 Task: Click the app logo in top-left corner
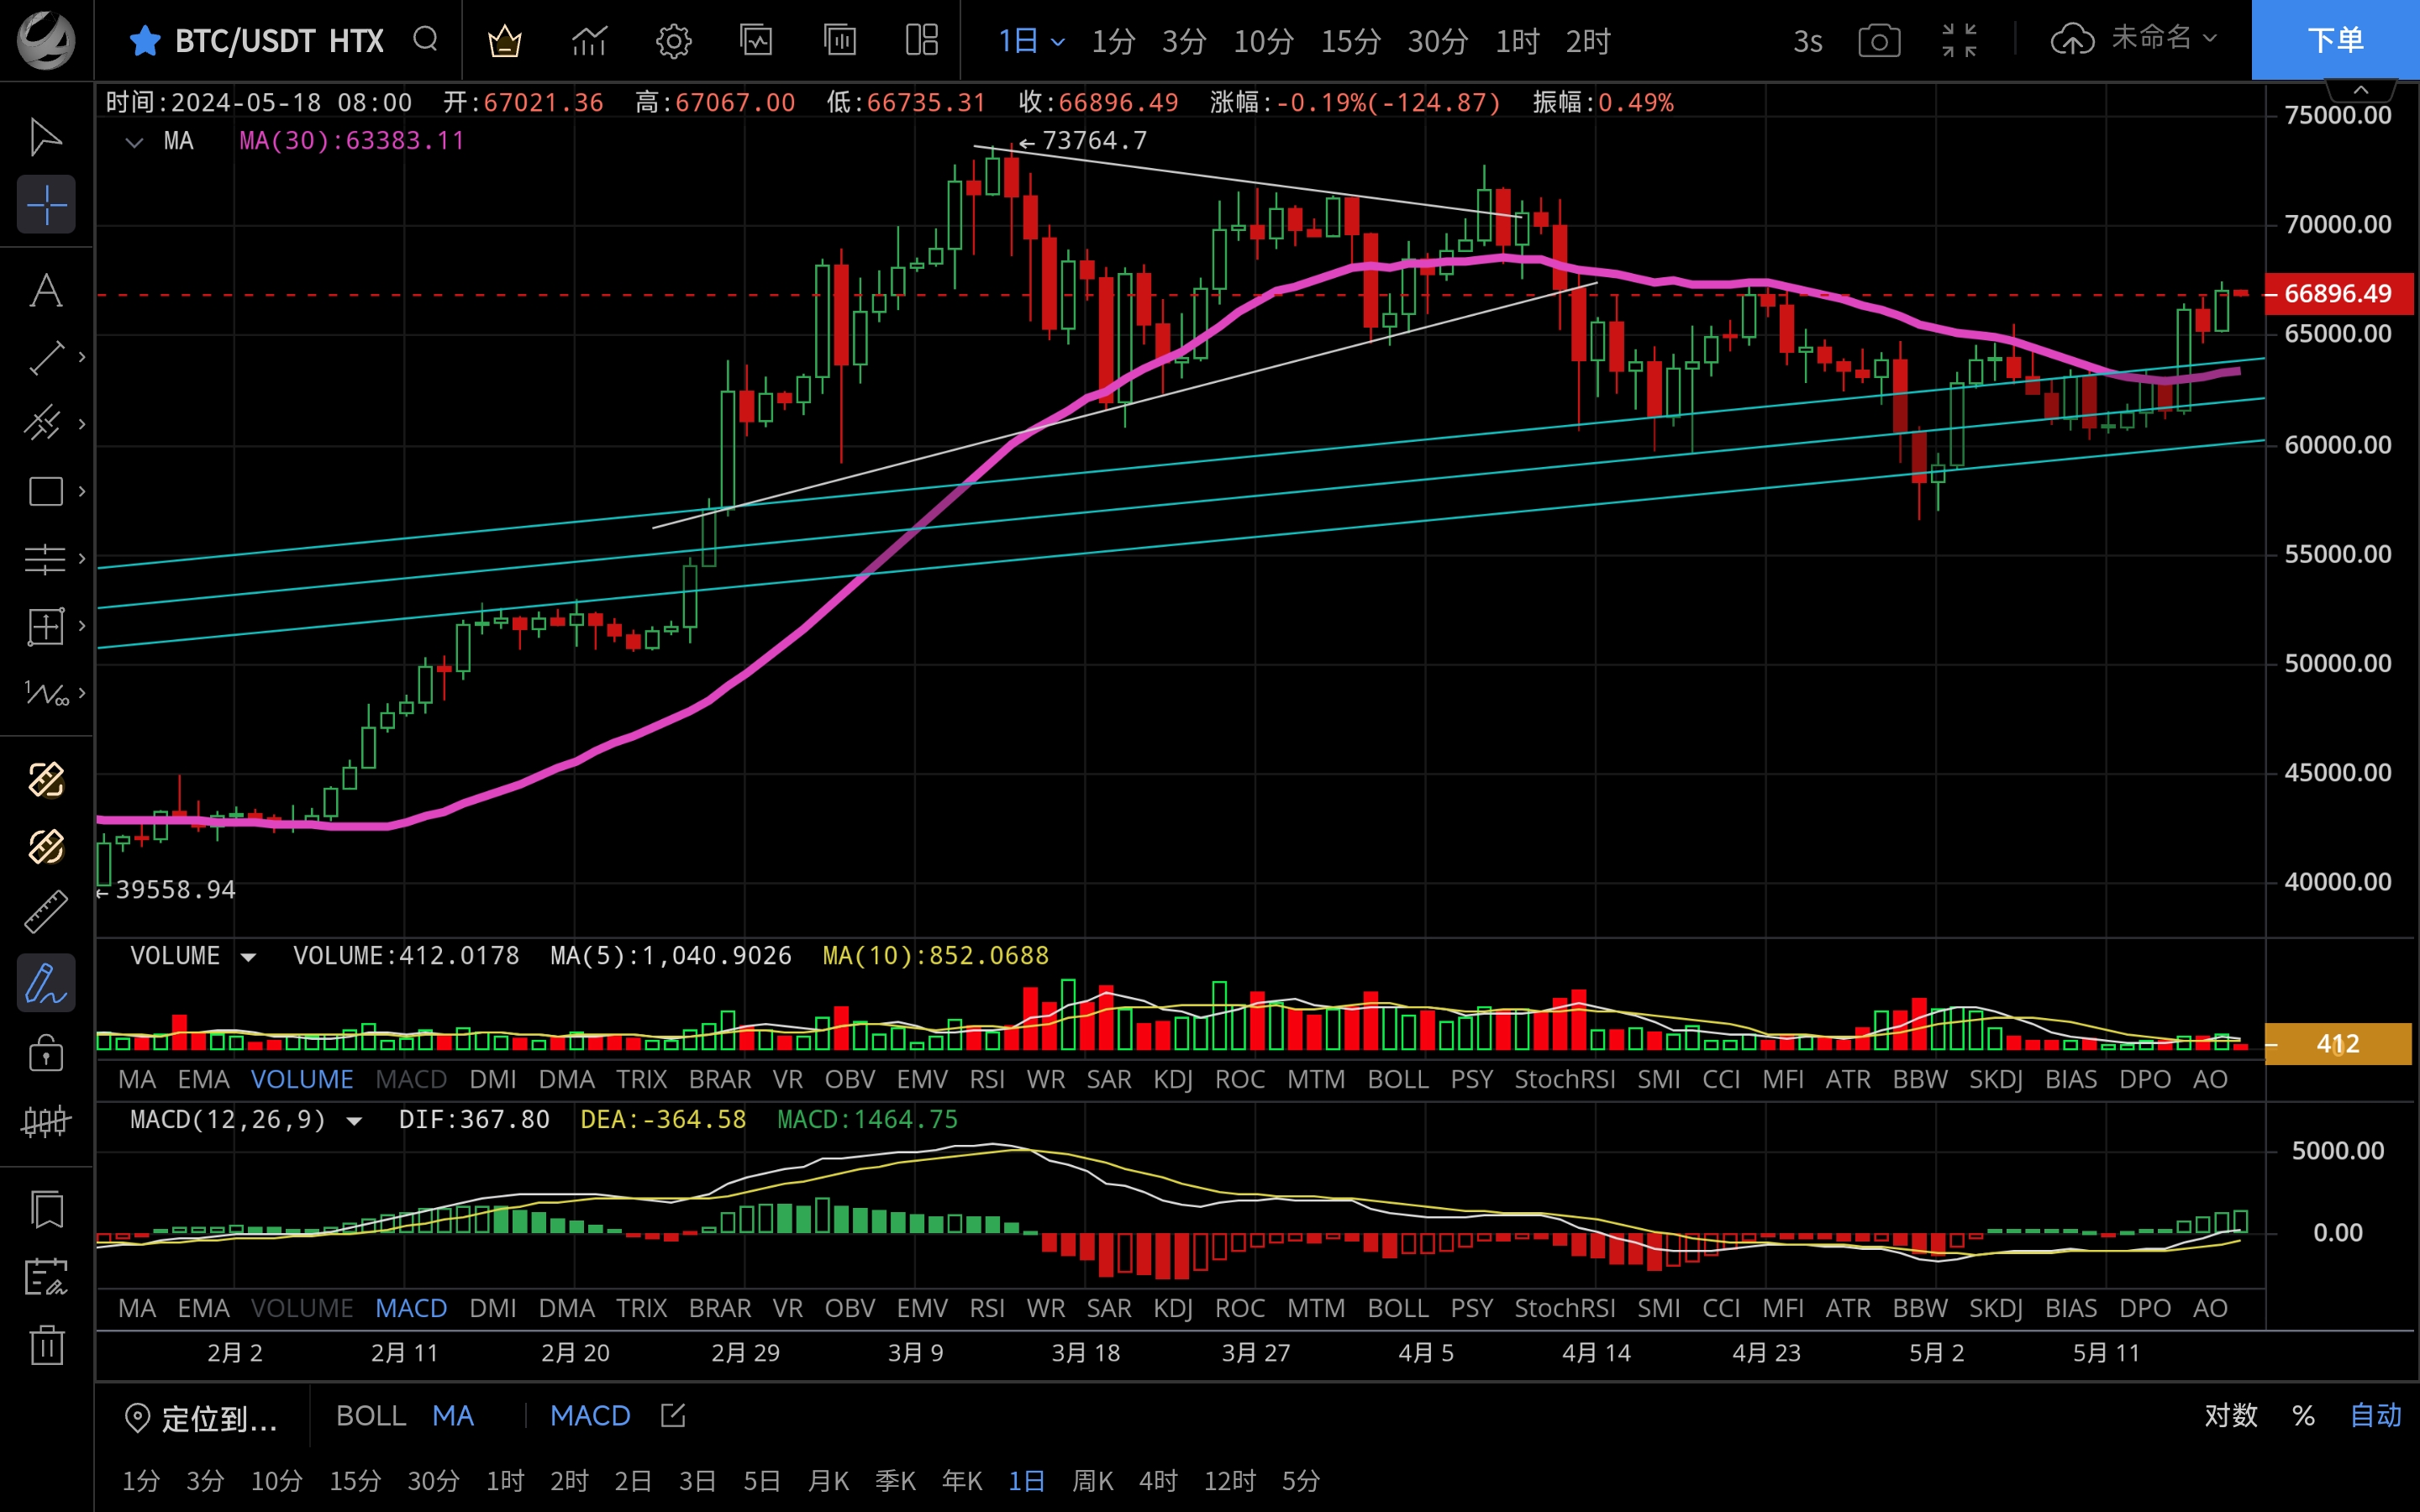(x=46, y=40)
